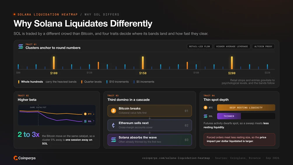293x165 pixels.
Task: Click the $80 axis label
Action: coord(18,73)
